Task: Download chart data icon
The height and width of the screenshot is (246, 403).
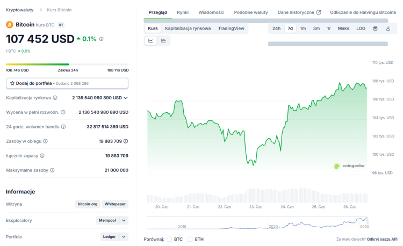Action: (x=388, y=28)
